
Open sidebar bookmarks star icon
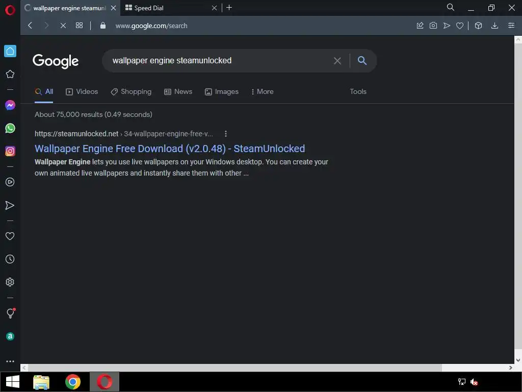point(10,74)
